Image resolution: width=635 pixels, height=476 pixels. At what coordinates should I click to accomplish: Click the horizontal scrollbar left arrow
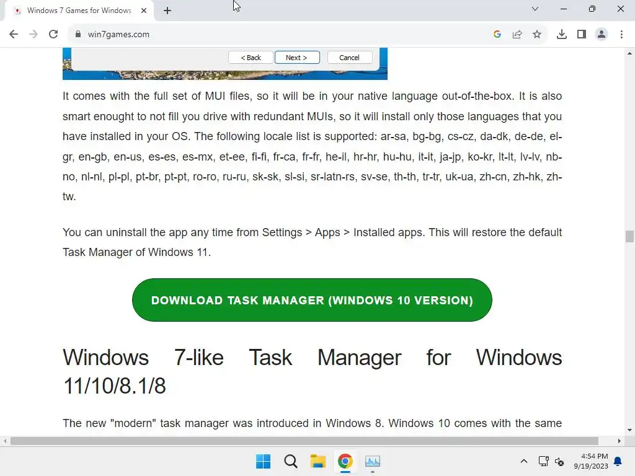pos(5,441)
